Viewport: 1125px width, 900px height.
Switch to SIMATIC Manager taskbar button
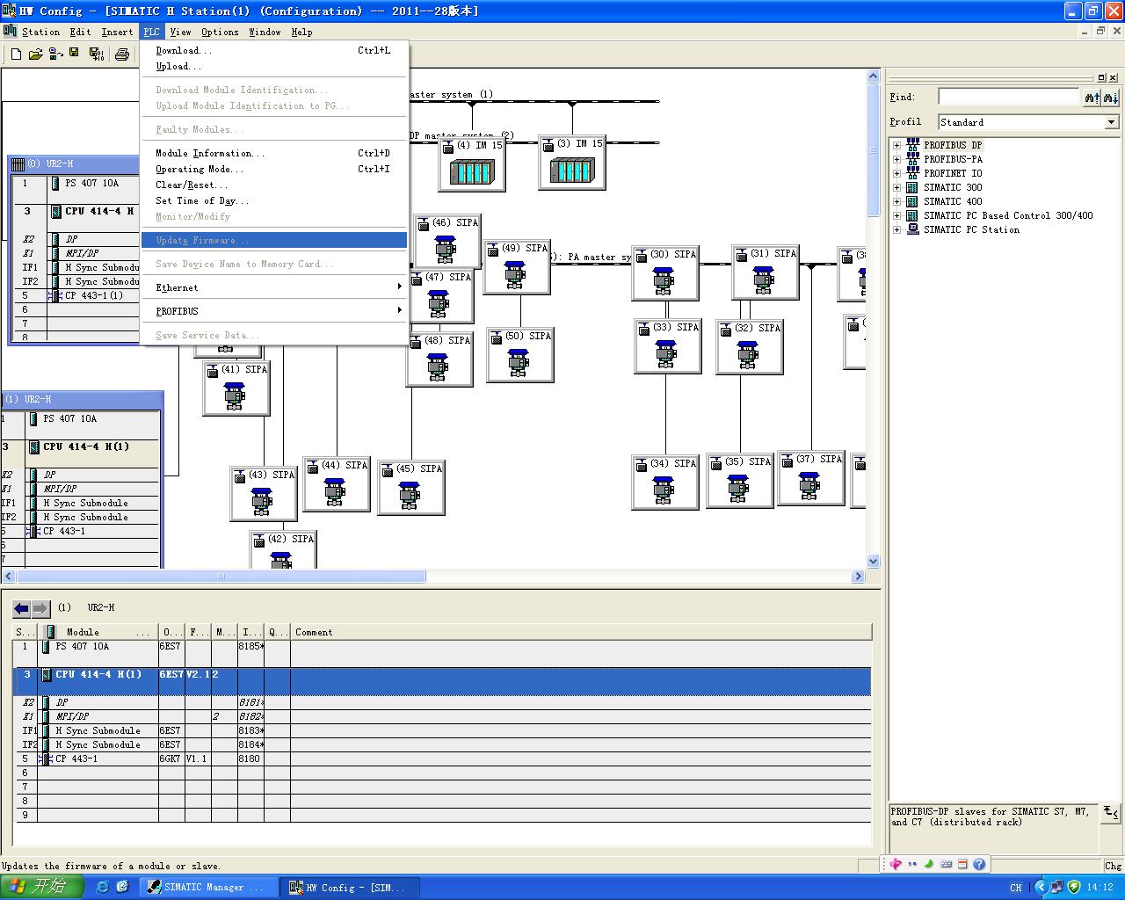coord(207,887)
